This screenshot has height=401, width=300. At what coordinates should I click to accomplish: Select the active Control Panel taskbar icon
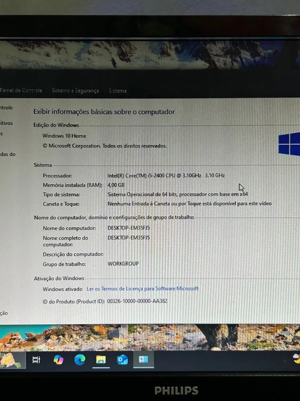[143, 359]
